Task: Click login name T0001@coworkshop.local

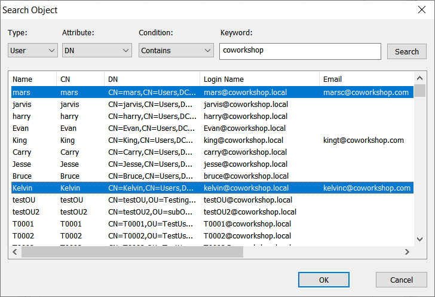Action: pyautogui.click(x=247, y=223)
